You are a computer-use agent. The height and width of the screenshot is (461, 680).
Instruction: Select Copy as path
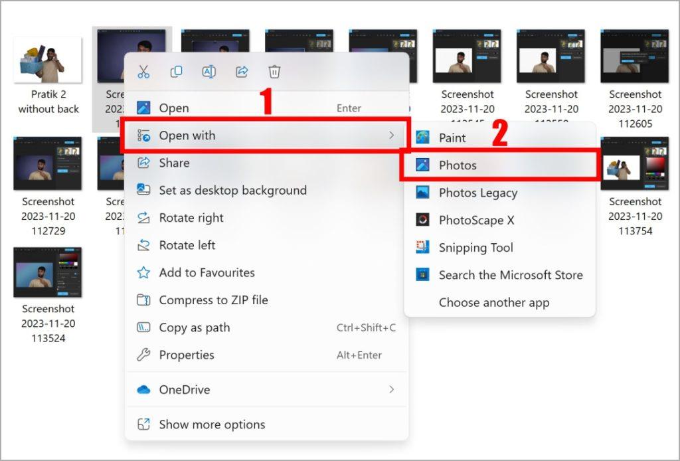click(266, 327)
